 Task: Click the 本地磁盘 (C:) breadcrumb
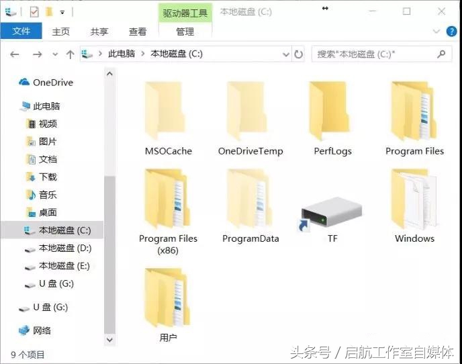pos(177,54)
